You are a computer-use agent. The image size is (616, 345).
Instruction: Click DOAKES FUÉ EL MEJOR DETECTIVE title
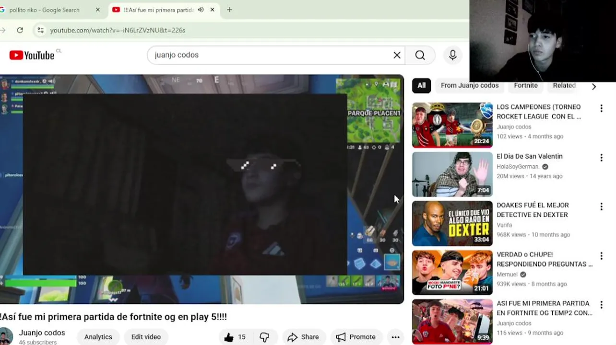[x=533, y=210]
